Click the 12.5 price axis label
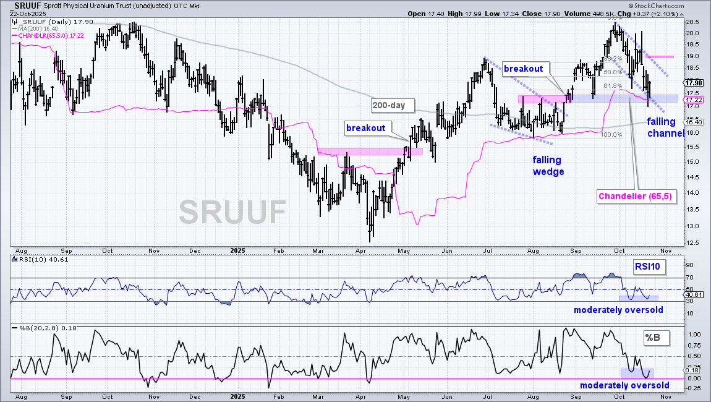 point(692,243)
